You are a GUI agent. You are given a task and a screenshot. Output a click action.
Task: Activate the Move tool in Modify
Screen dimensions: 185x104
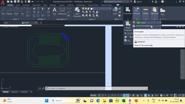click(34, 9)
